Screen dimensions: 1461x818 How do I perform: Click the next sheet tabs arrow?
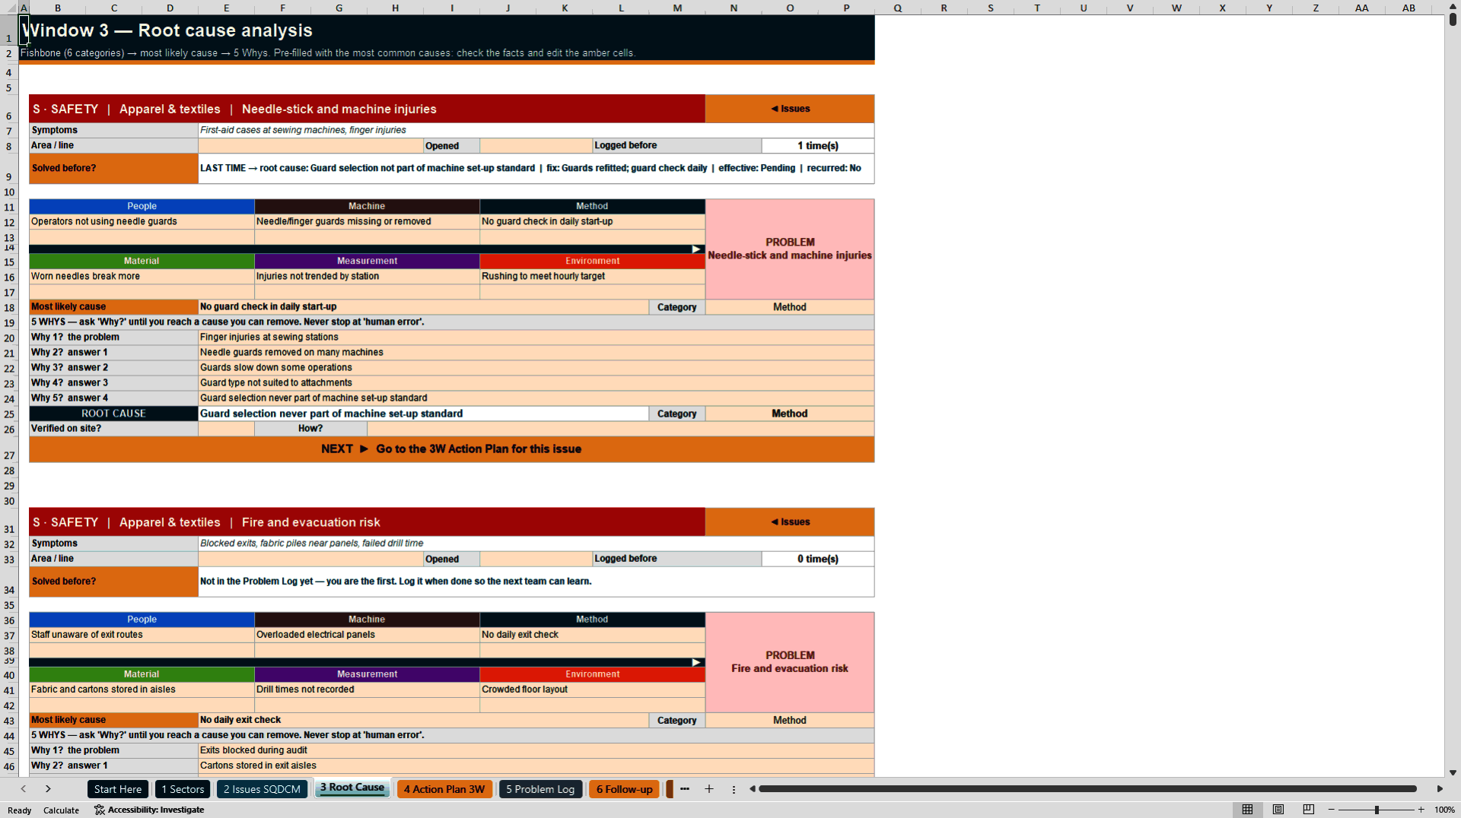pyautogui.click(x=48, y=789)
